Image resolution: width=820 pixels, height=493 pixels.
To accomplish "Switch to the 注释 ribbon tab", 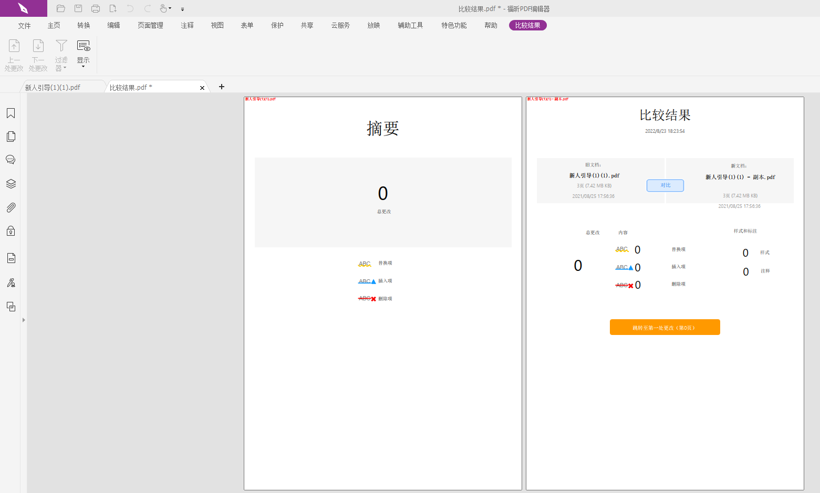I will [x=187, y=25].
